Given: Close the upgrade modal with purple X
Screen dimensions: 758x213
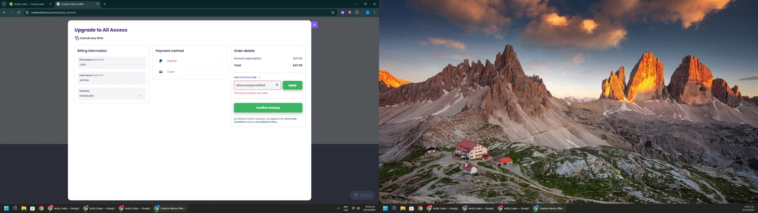Looking at the screenshot, I should point(314,25).
